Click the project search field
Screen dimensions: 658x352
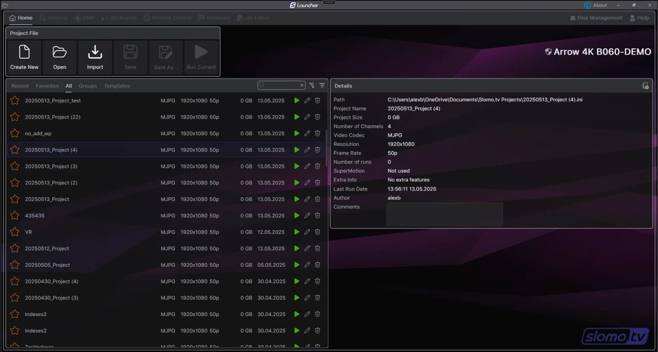[280, 85]
